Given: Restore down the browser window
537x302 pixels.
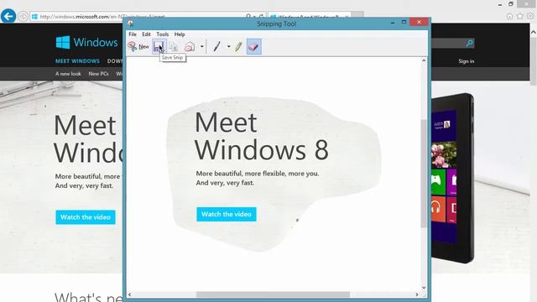Looking at the screenshot, I should pyautogui.click(x=511, y=4).
